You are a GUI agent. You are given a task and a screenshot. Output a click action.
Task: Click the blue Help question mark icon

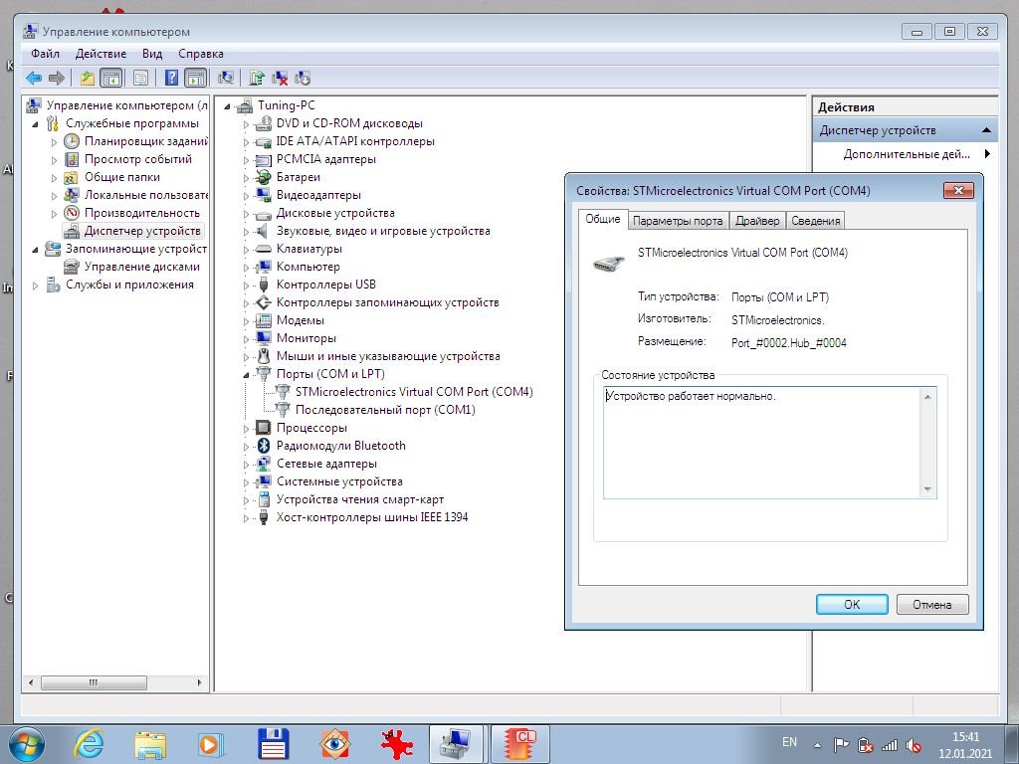[172, 78]
